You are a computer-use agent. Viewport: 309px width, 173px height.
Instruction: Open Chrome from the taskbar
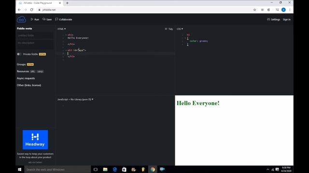pyautogui.click(x=153, y=170)
